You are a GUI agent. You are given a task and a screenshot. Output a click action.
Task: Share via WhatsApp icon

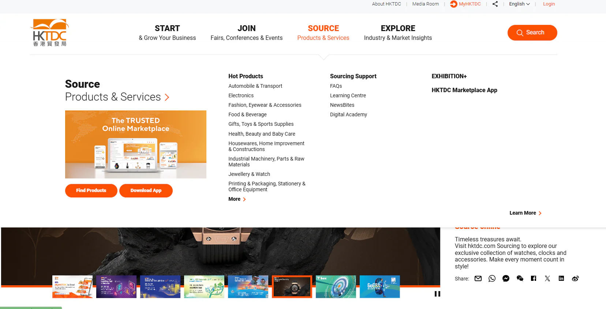point(492,279)
